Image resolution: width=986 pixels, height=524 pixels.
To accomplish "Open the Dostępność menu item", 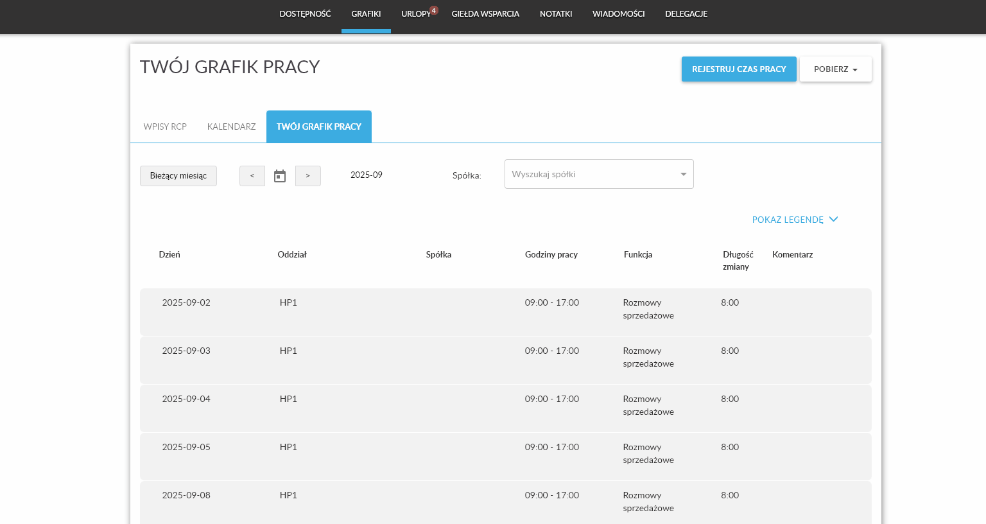I will coord(305,14).
